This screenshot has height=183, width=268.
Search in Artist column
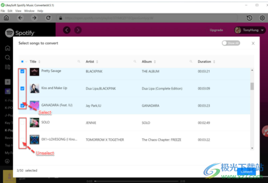pos(135,61)
